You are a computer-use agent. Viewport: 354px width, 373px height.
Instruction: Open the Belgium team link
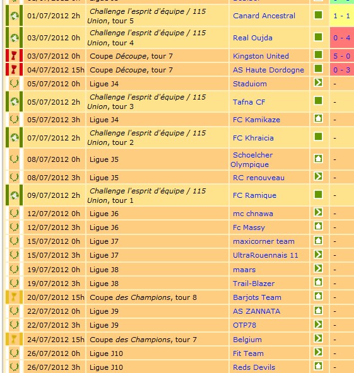click(247, 340)
